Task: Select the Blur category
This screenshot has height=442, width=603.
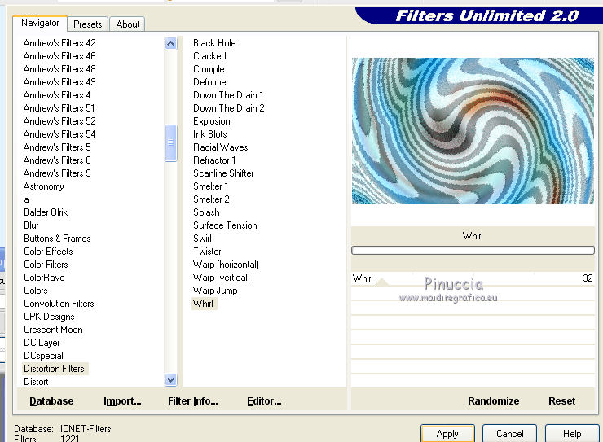Action: pyautogui.click(x=31, y=225)
